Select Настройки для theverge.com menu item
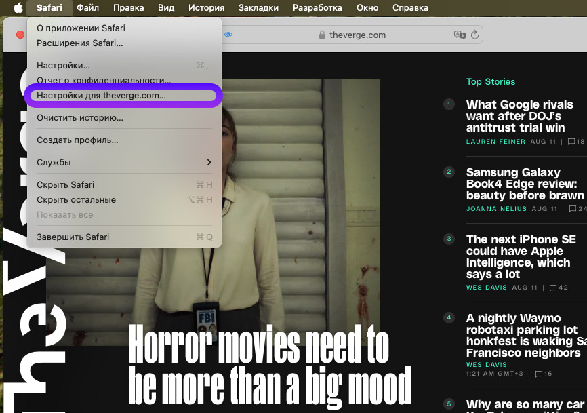 (x=101, y=96)
